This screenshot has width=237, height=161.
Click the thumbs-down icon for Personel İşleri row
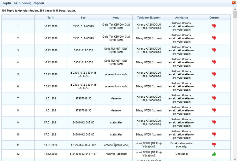tap(214, 145)
